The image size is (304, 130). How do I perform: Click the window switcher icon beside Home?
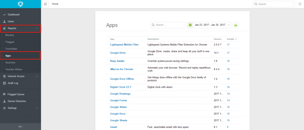coord(45,4)
